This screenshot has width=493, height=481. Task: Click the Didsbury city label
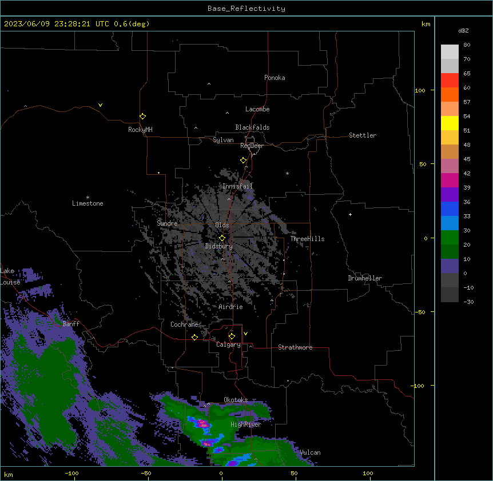point(219,246)
